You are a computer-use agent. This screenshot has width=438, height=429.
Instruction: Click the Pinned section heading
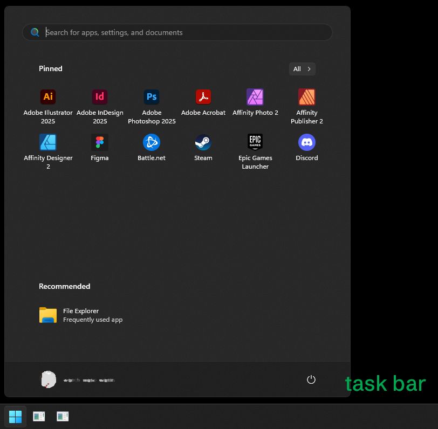tap(51, 68)
